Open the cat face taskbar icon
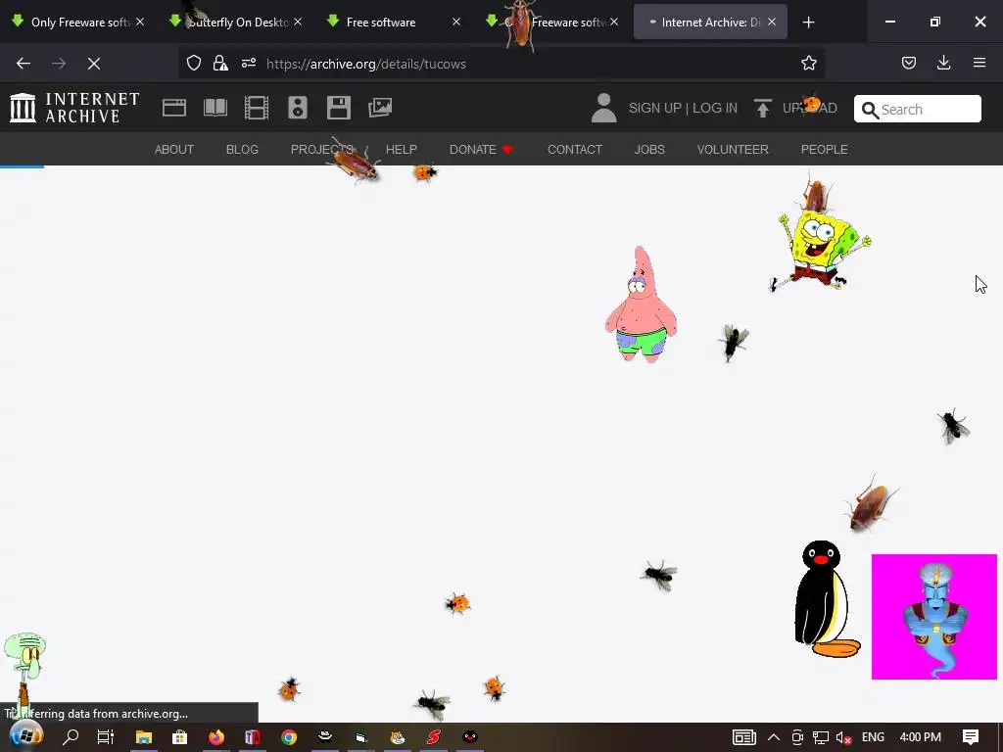The height and width of the screenshot is (752, 1003). 398,737
